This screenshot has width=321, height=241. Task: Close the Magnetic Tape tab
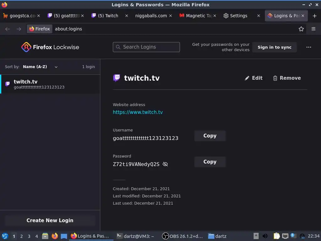pos(214,16)
